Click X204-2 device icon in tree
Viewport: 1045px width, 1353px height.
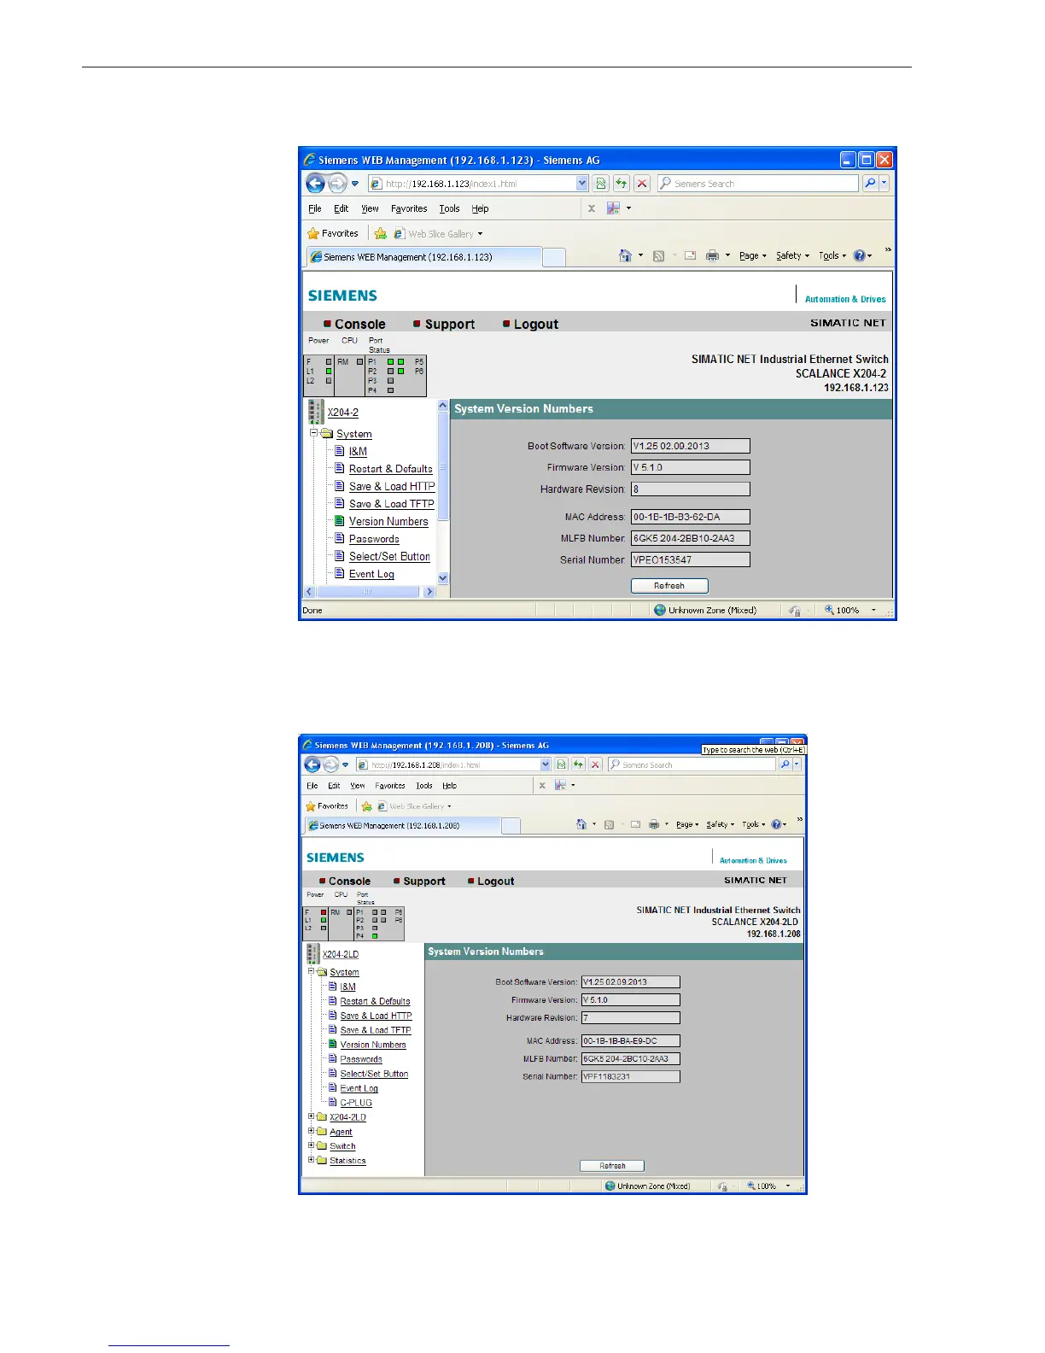tap(316, 412)
